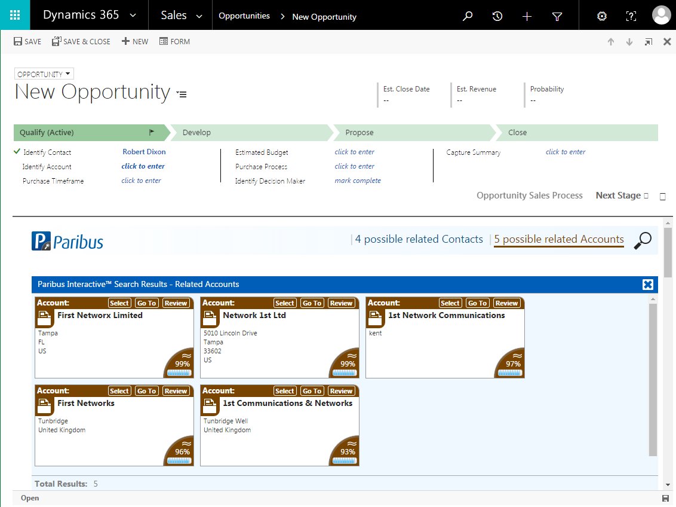Image resolution: width=676 pixels, height=507 pixels.
Task: Click the Paribus search magnifier icon
Action: 643,240
